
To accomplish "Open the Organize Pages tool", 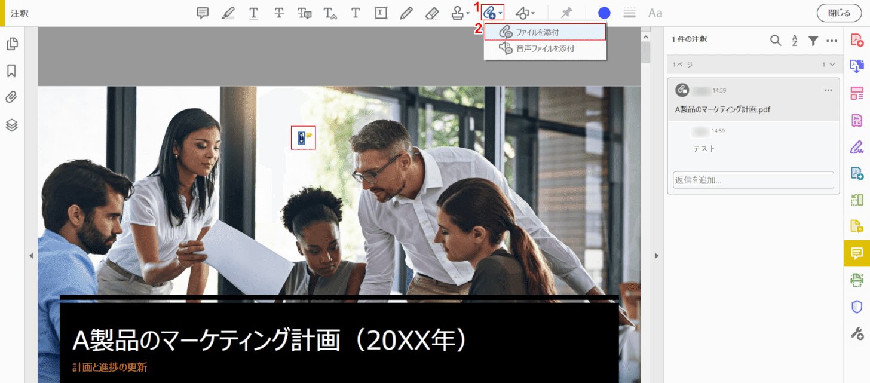I will click(857, 93).
